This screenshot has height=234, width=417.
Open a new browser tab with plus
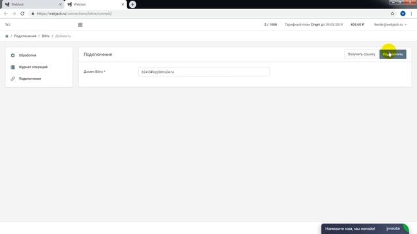(x=132, y=5)
